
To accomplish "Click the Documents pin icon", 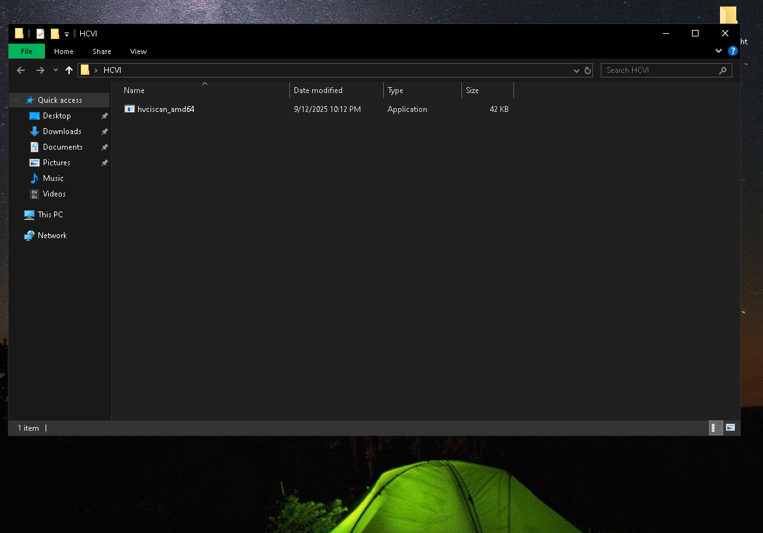I will 104,147.
